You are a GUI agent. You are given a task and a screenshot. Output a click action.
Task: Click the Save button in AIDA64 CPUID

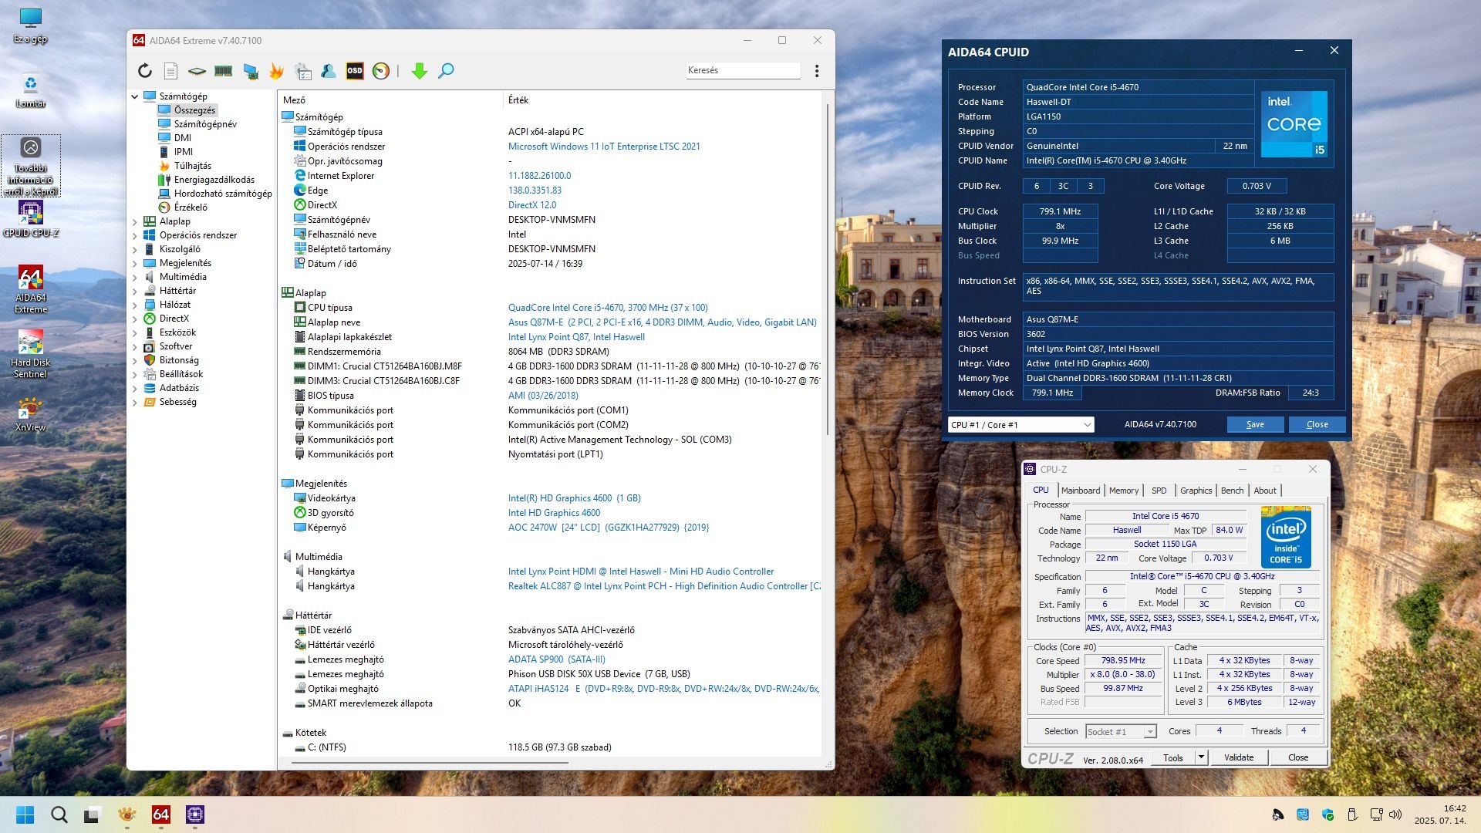click(1255, 425)
